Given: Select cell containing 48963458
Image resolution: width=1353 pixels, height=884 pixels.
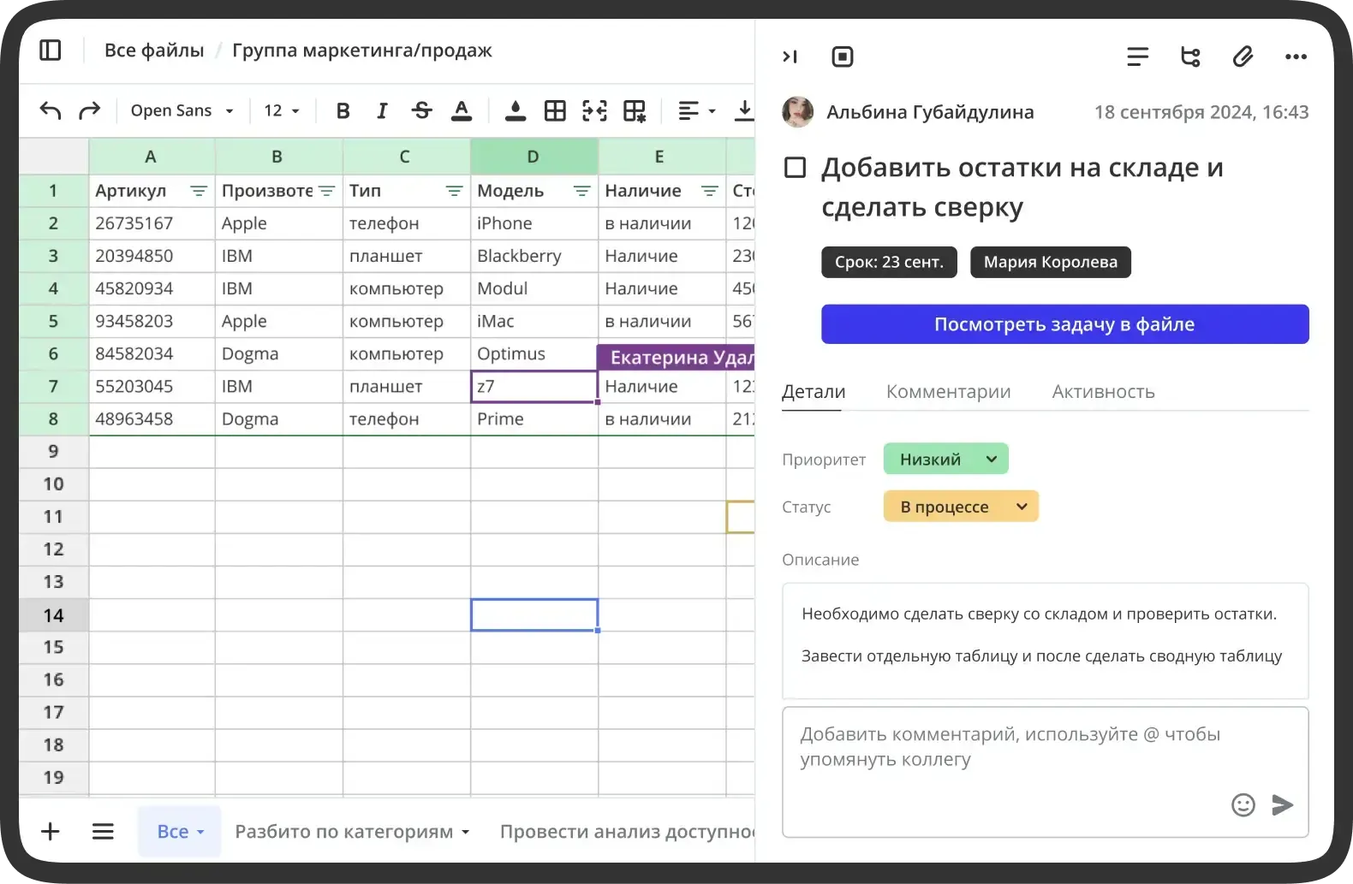Looking at the screenshot, I should pos(152,418).
